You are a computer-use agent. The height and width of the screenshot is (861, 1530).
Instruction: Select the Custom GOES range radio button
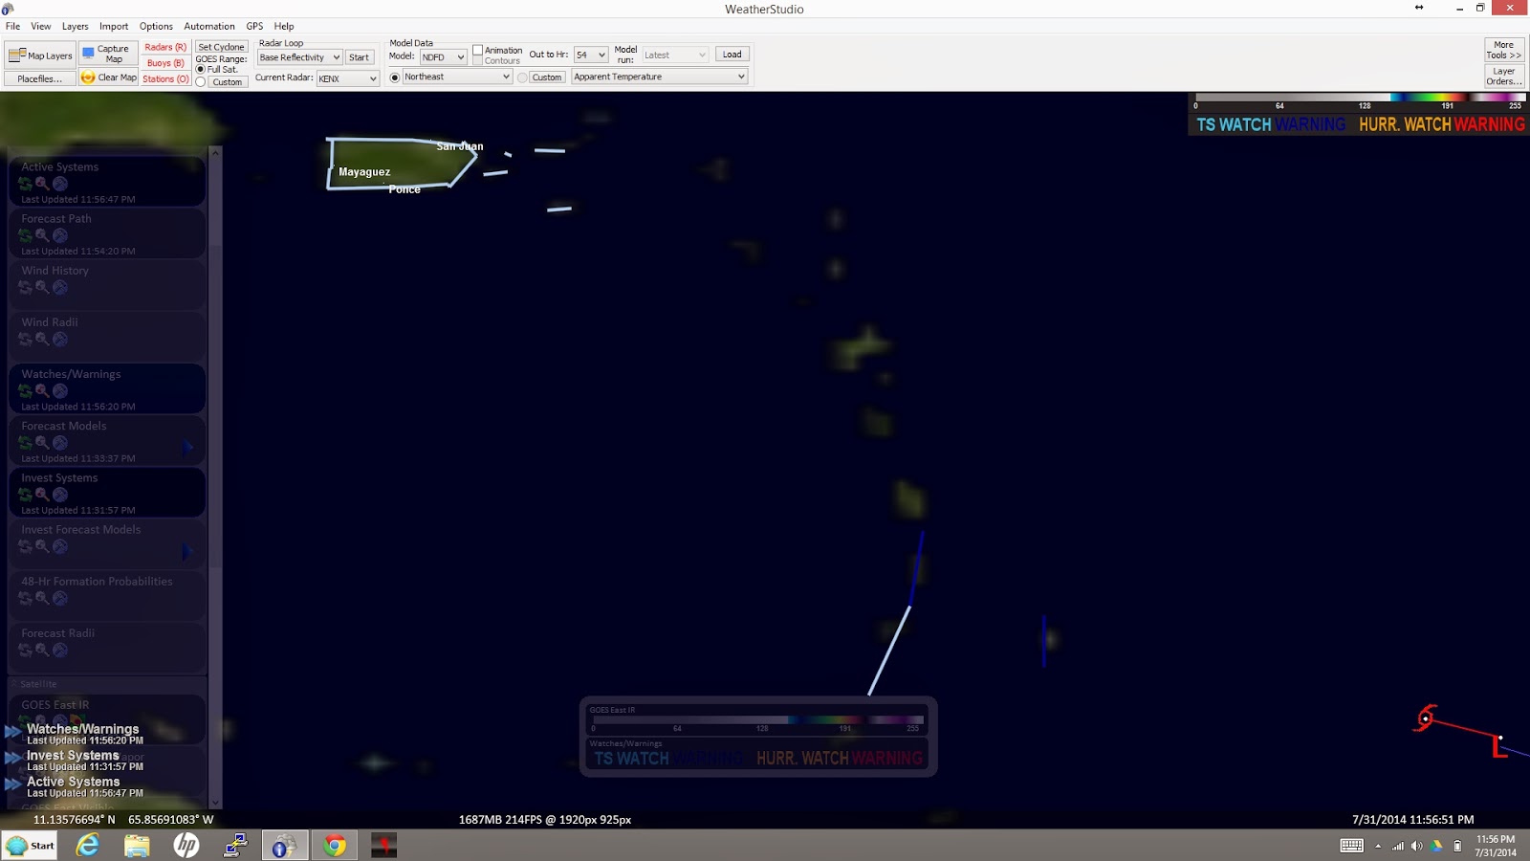tap(201, 82)
